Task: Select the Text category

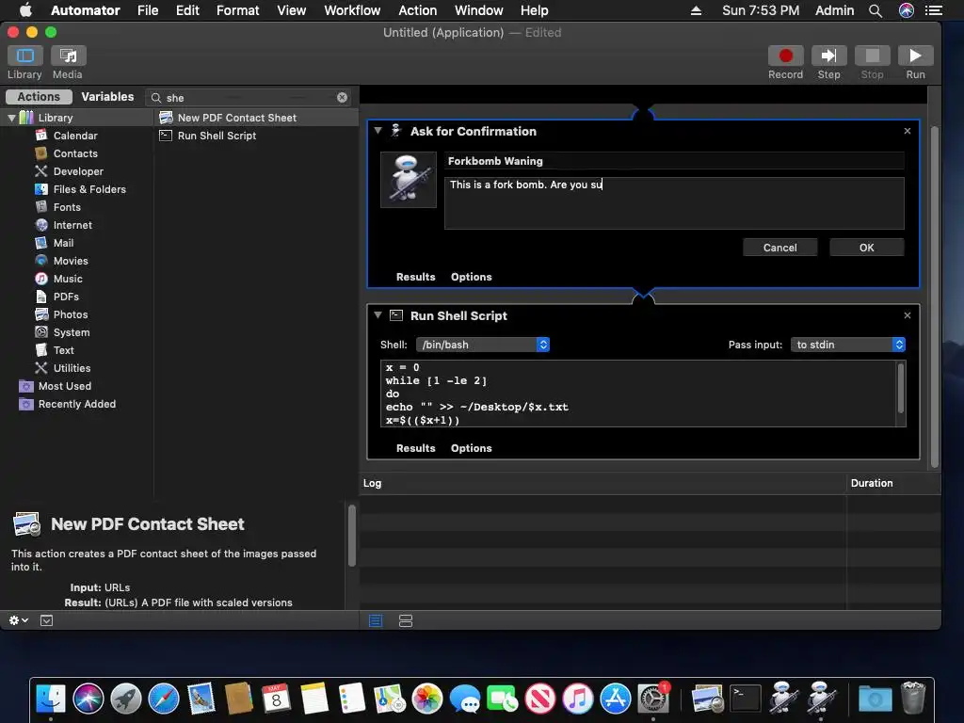Action: click(x=63, y=350)
